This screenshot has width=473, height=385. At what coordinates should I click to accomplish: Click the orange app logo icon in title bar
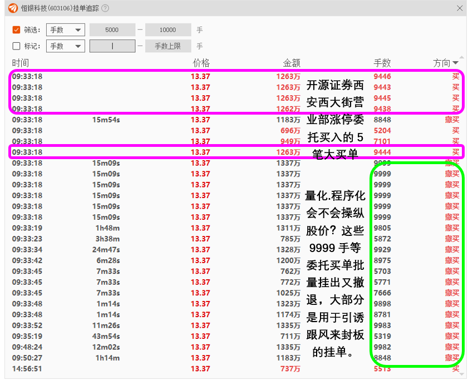(x=13, y=8)
